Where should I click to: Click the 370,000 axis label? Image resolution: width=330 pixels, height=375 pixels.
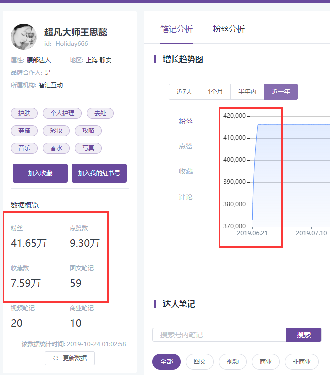[x=235, y=226]
